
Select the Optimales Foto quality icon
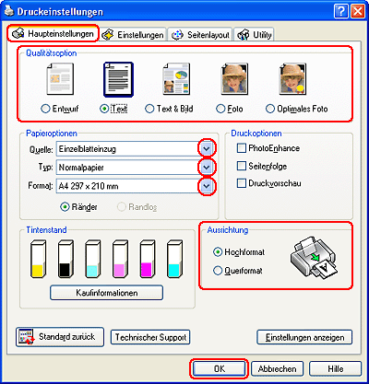click(x=292, y=79)
